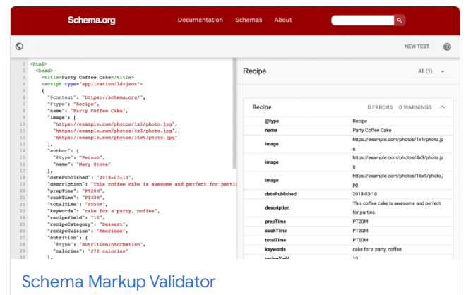The image size is (473, 295).
Task: Click the globe icon left of toolbar
Action: [19, 47]
